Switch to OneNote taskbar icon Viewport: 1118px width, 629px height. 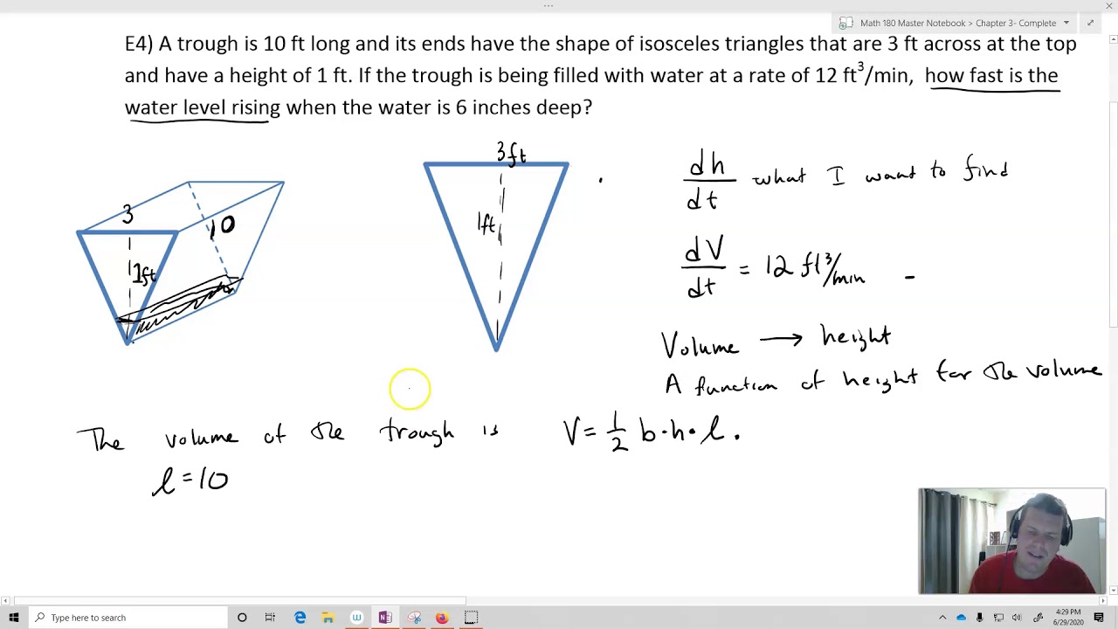click(385, 618)
